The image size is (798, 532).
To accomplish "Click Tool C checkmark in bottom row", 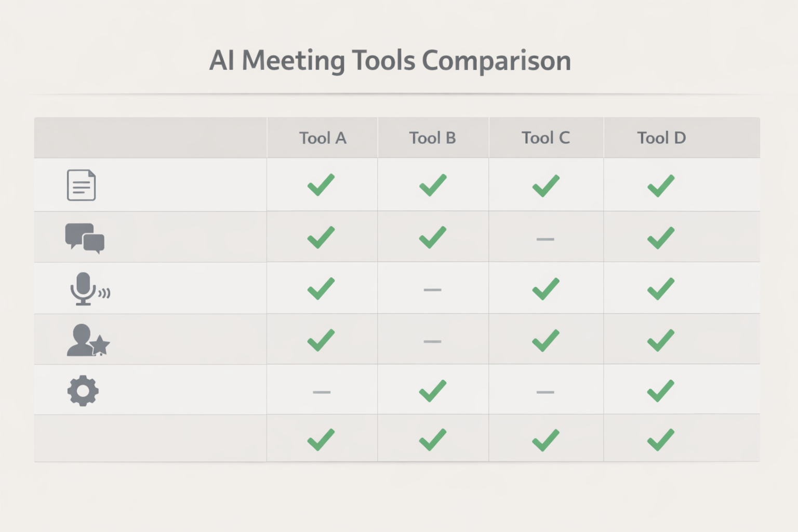I will coord(546,440).
